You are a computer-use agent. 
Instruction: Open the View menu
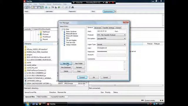pyautogui.click(x=35, y=4)
